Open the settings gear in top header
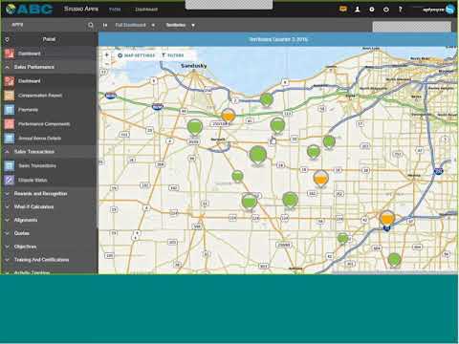Screen dimensions: 459x344 coord(372,10)
